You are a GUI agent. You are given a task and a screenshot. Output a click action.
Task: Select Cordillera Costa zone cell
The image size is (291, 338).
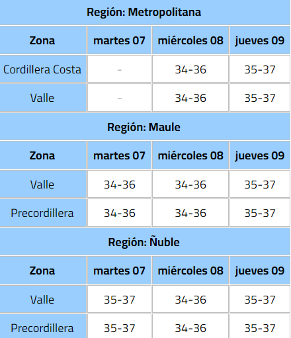pos(43,69)
